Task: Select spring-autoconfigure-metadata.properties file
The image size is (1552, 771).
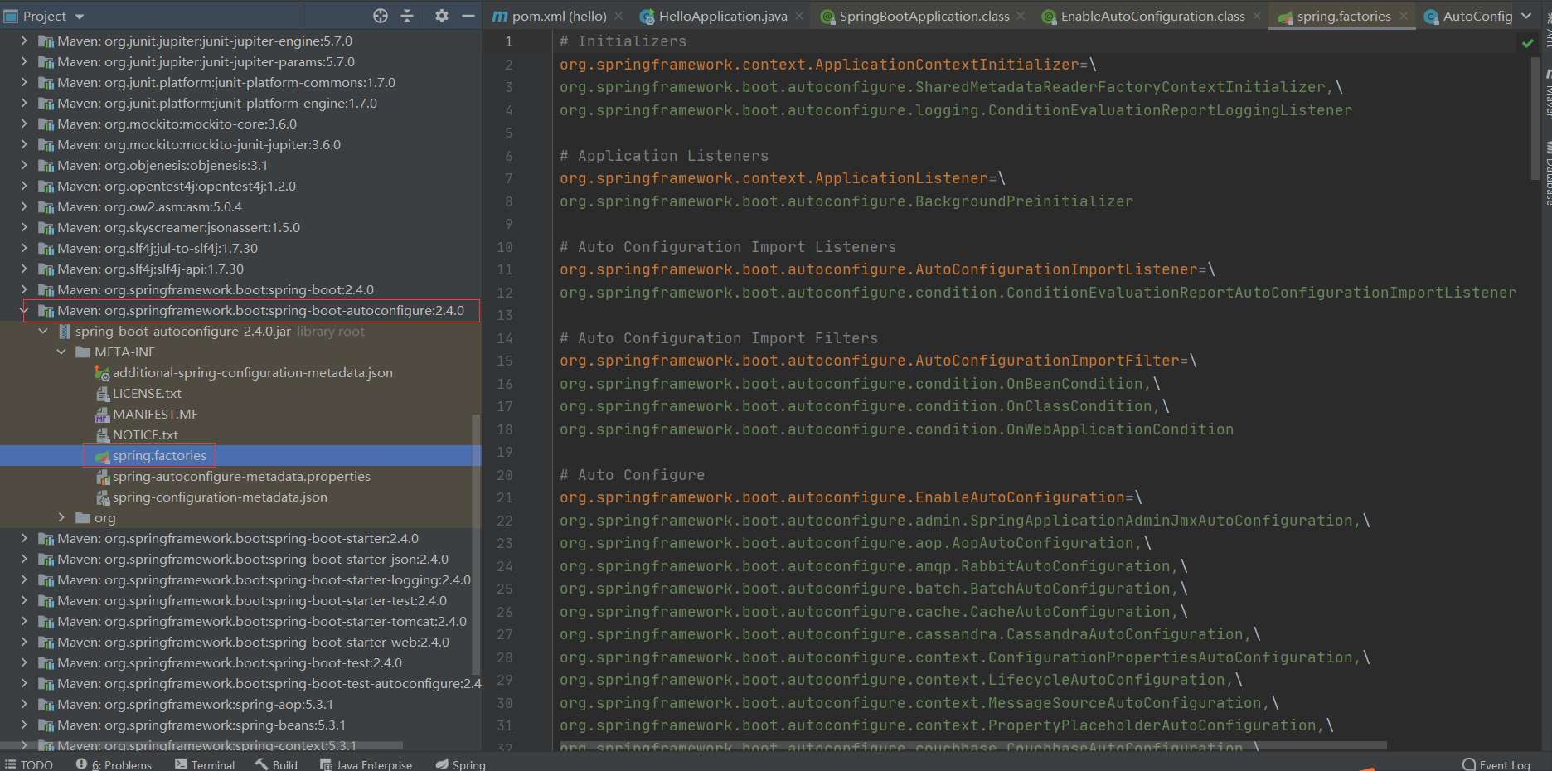Action: (x=241, y=476)
